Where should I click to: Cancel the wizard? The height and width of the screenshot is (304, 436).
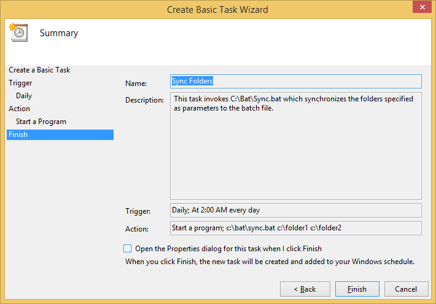click(407, 289)
